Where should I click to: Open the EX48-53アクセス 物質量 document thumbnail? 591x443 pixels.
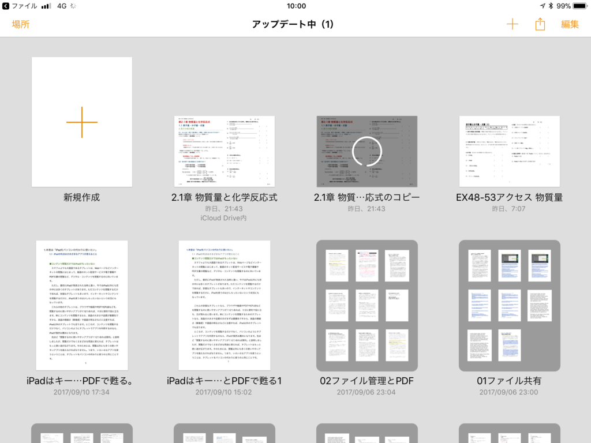(x=509, y=152)
